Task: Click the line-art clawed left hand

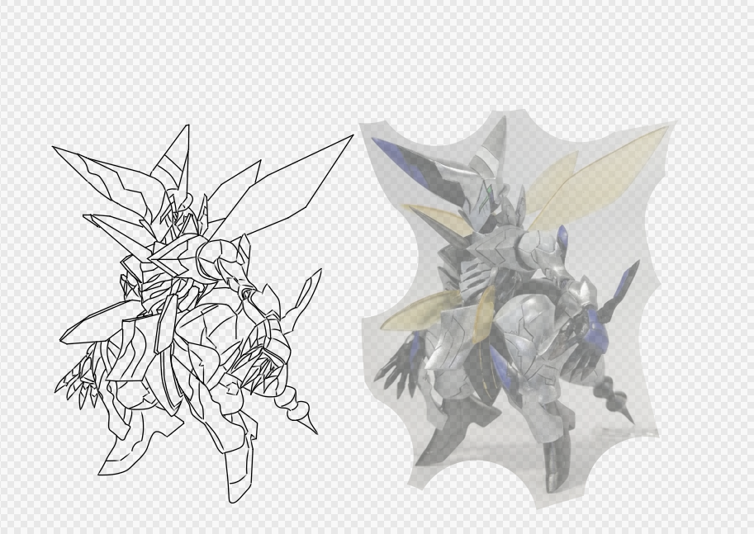Action: [x=74, y=381]
